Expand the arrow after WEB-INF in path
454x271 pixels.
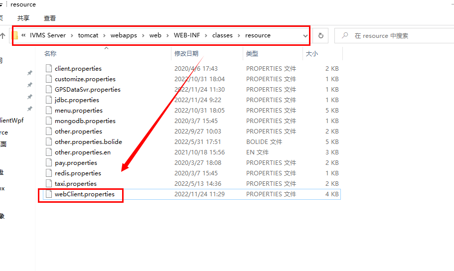pyautogui.click(x=206, y=35)
